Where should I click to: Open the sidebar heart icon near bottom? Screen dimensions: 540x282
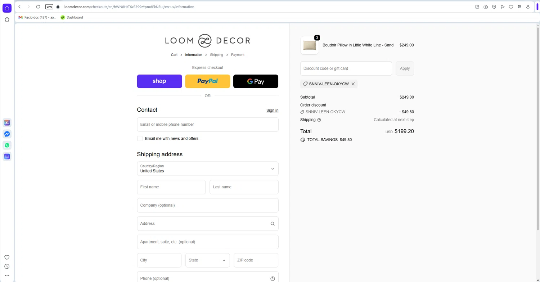(x=7, y=257)
